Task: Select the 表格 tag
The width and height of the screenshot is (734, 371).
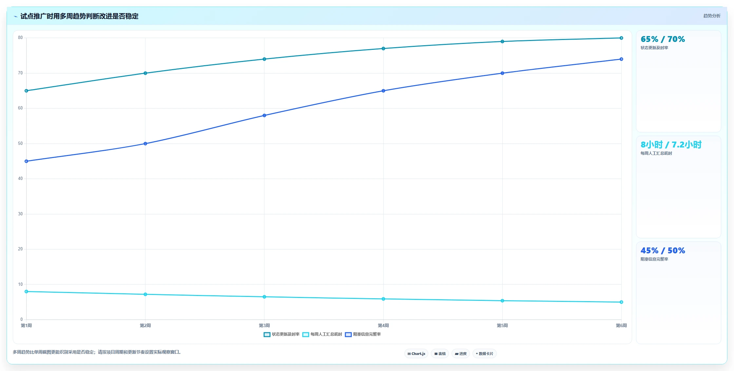Action: point(440,354)
